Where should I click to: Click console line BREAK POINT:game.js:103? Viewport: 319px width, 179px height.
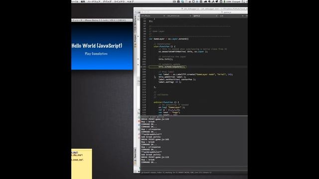point(155,139)
